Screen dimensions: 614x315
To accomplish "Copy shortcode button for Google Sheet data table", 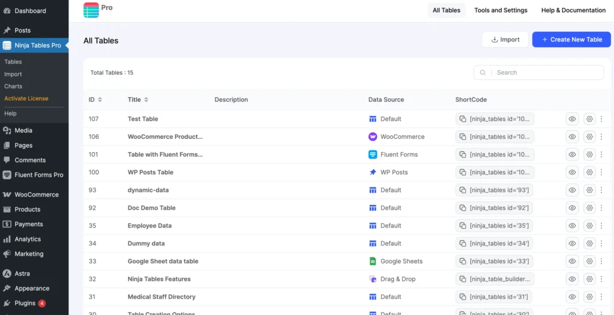I will (x=494, y=261).
